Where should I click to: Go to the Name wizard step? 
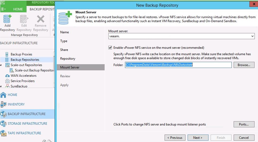[x=64, y=32]
